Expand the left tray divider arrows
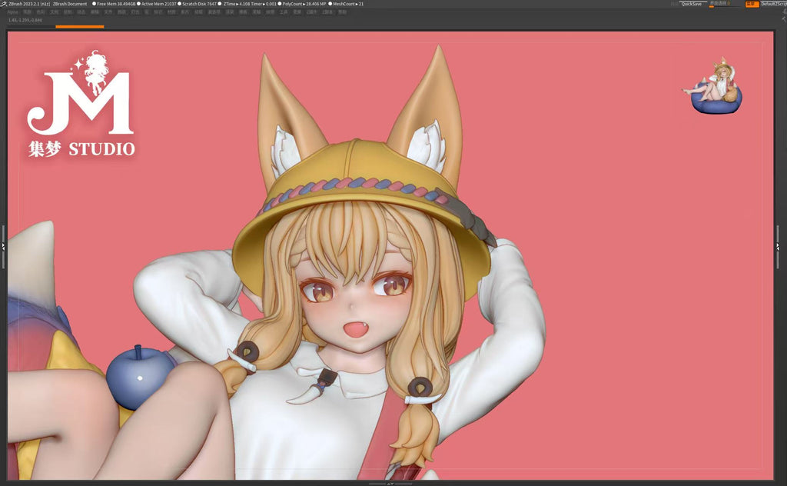The image size is (787, 486). pos(3,247)
